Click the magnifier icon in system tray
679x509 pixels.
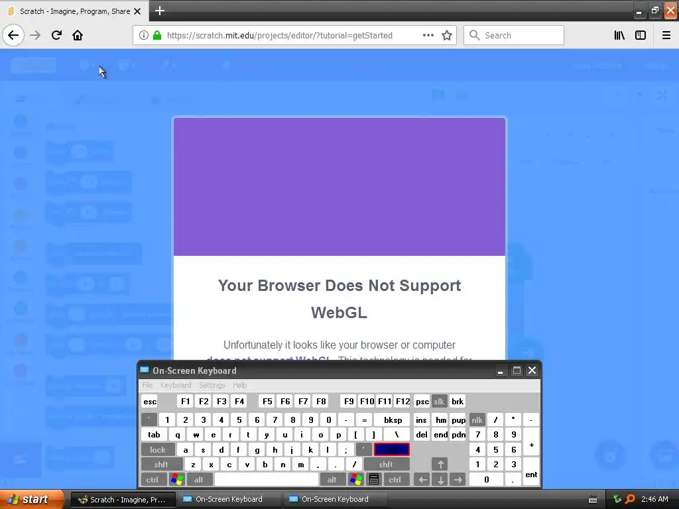pyautogui.click(x=630, y=499)
